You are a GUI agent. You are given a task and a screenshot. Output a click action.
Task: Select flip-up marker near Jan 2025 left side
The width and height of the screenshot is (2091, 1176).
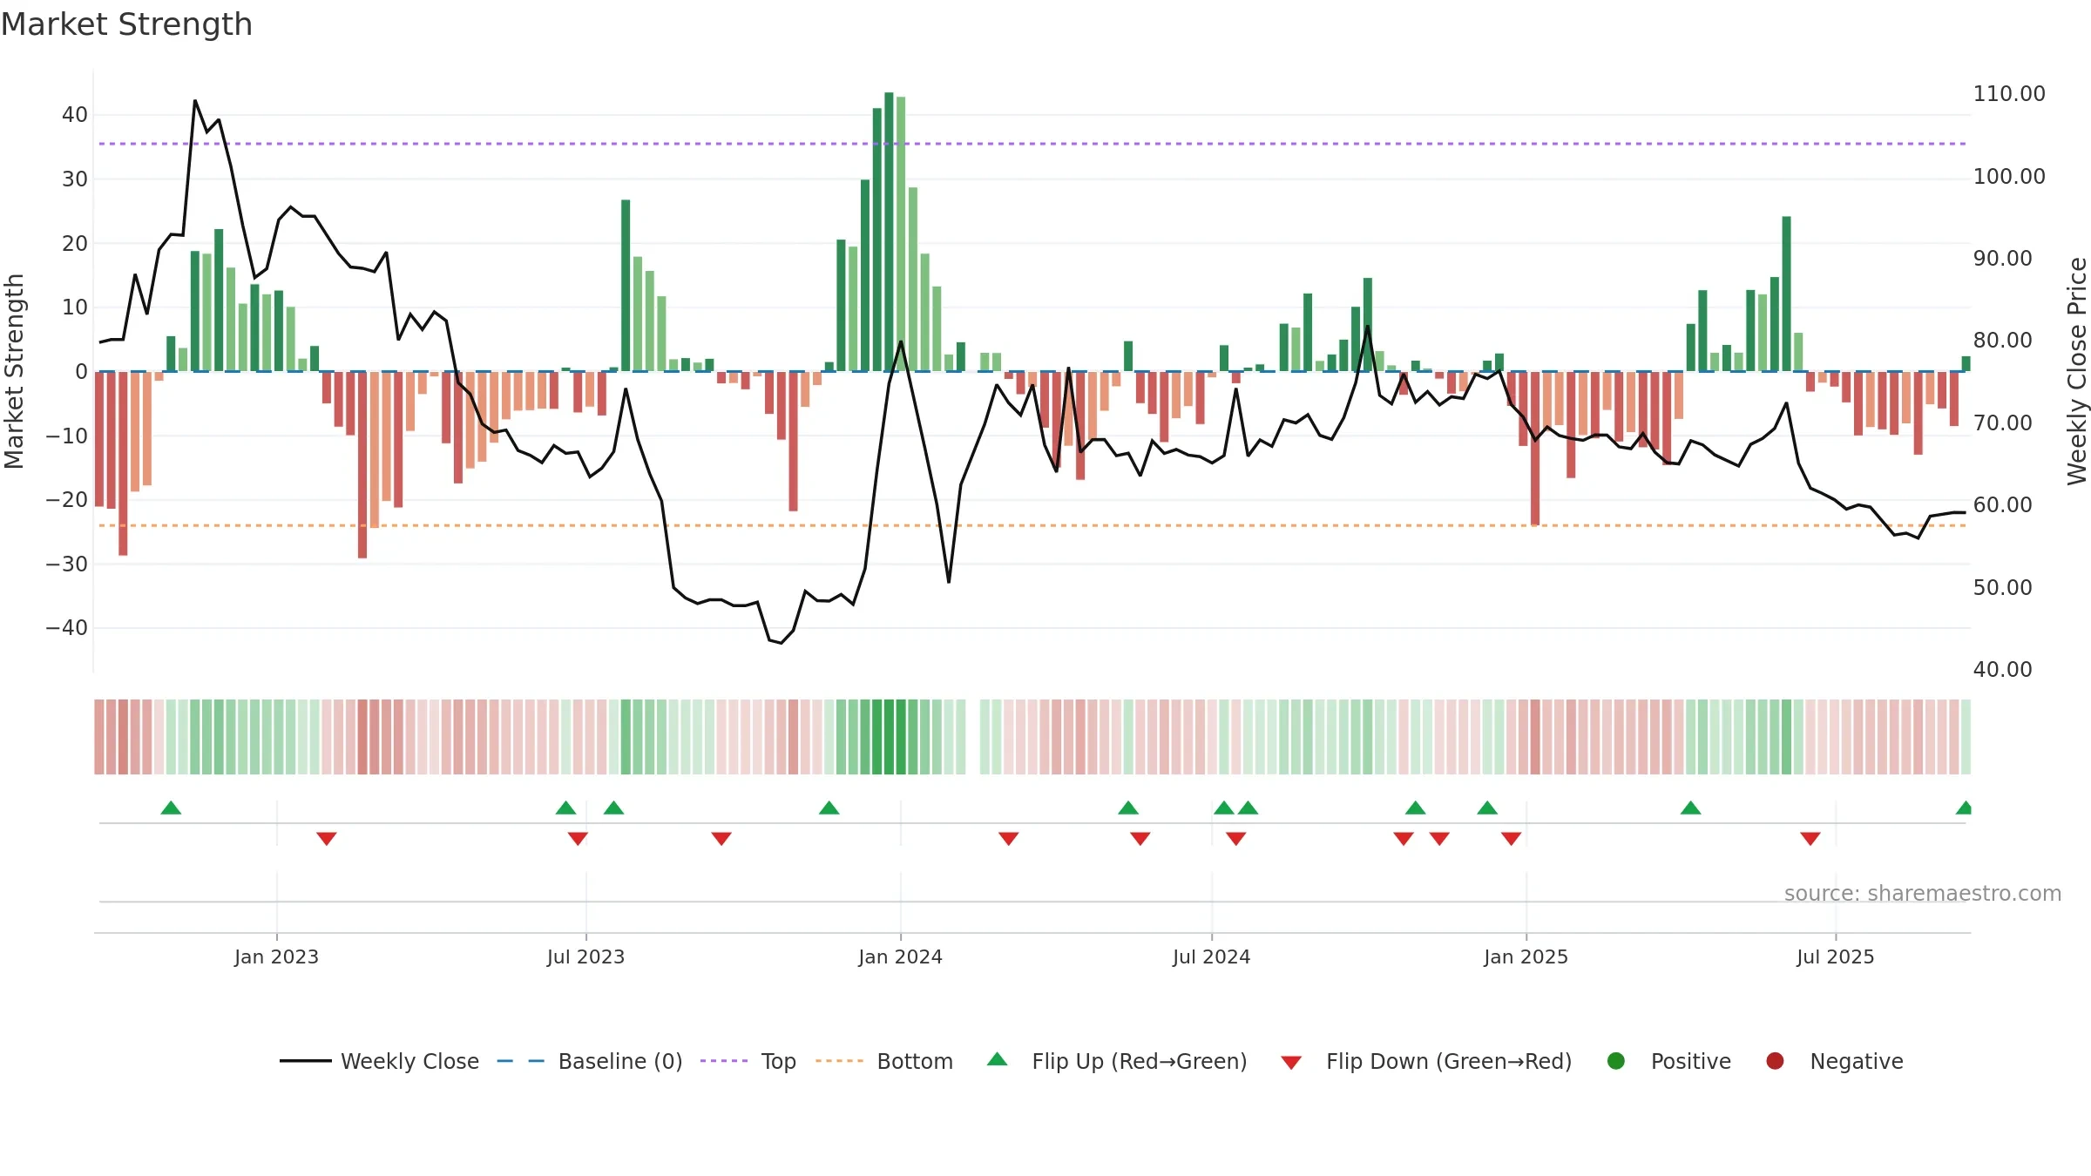pos(1487,808)
